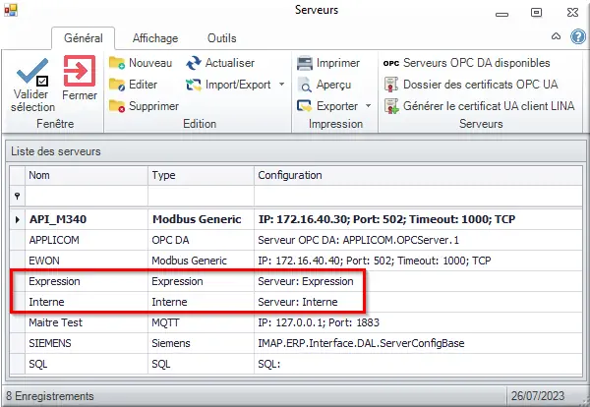Click the Valider sélection checkmark icon
Viewport: 590px width, 407px height.
tap(32, 72)
